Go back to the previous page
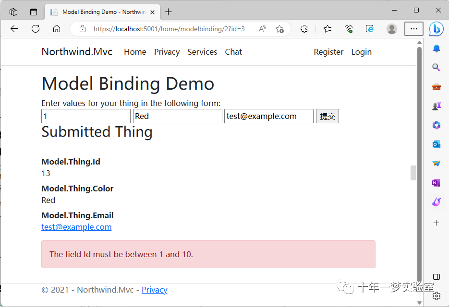Viewport: 449px width, 307px height. (x=14, y=29)
